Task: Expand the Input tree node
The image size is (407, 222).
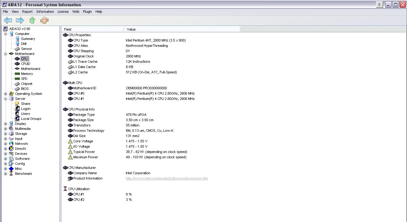Action: (5, 139)
